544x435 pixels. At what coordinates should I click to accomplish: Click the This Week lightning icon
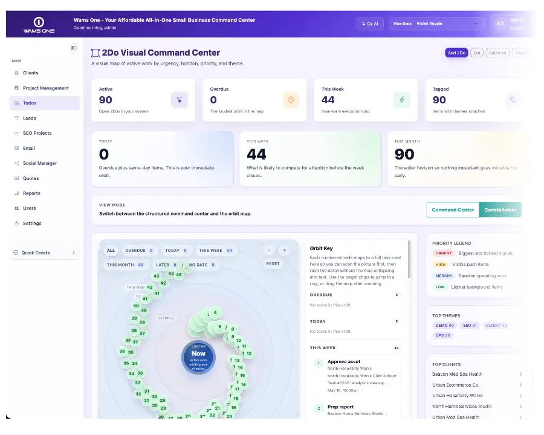pyautogui.click(x=402, y=100)
